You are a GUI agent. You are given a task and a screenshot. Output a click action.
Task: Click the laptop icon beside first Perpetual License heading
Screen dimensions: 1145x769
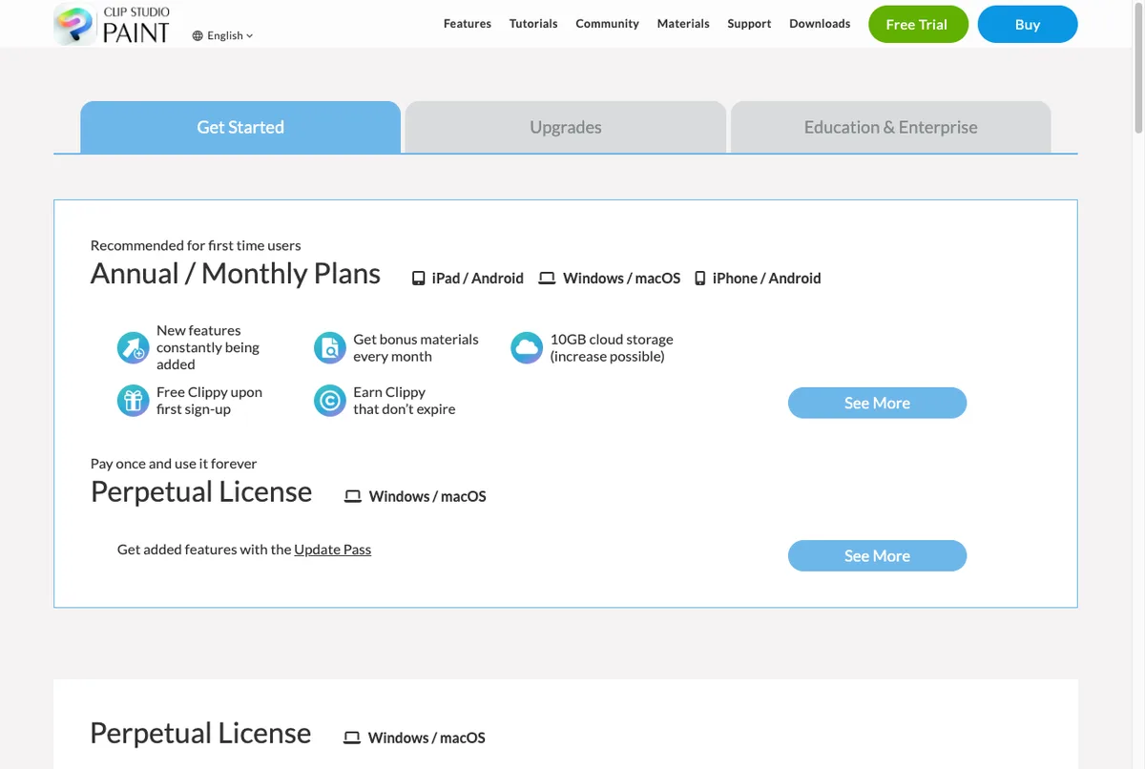pos(353,496)
